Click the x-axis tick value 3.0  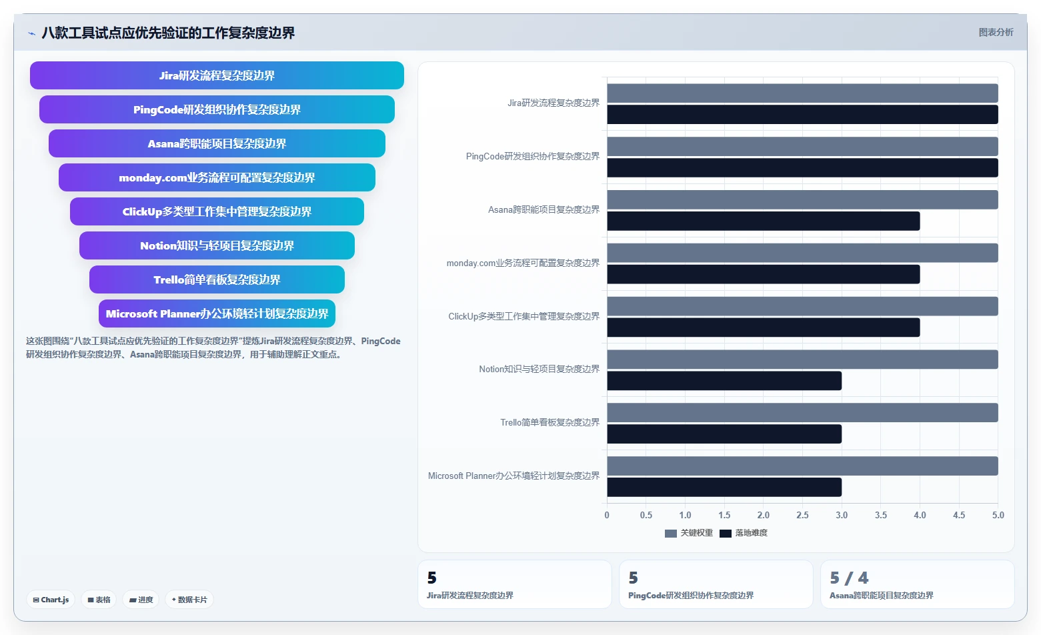pos(842,516)
